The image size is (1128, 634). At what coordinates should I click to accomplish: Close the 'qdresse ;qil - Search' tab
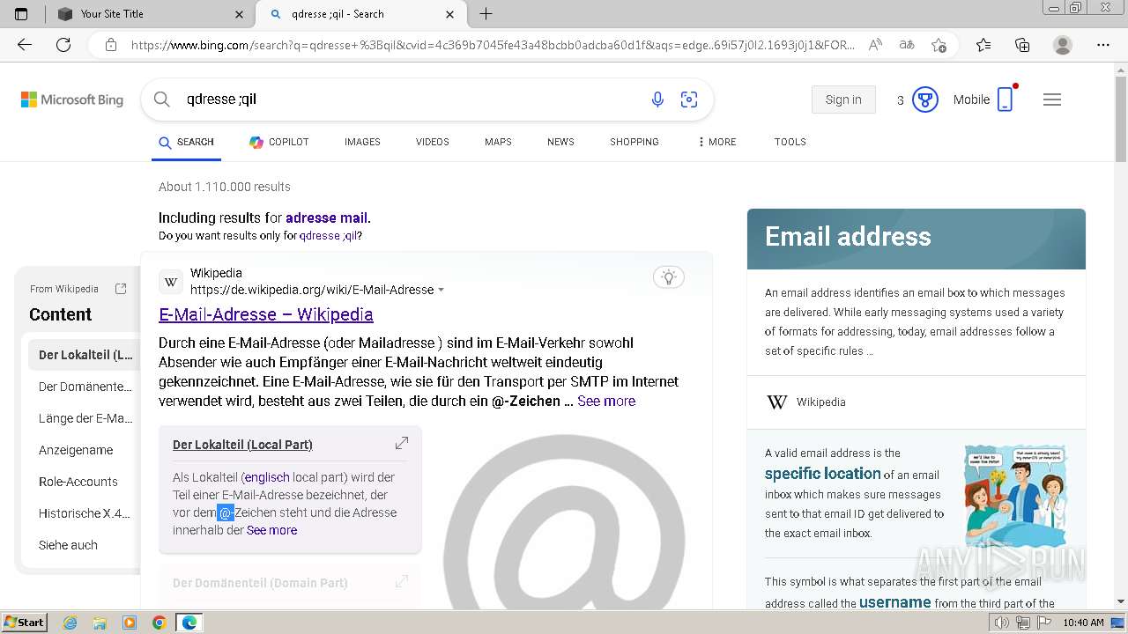450,14
